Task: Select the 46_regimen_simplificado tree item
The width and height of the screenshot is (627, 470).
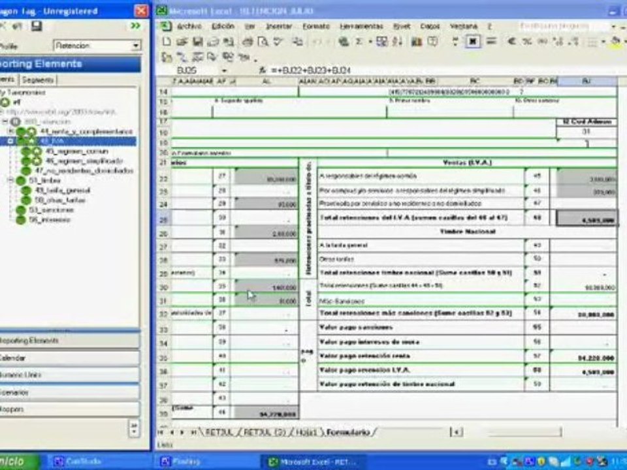Action: [84, 161]
